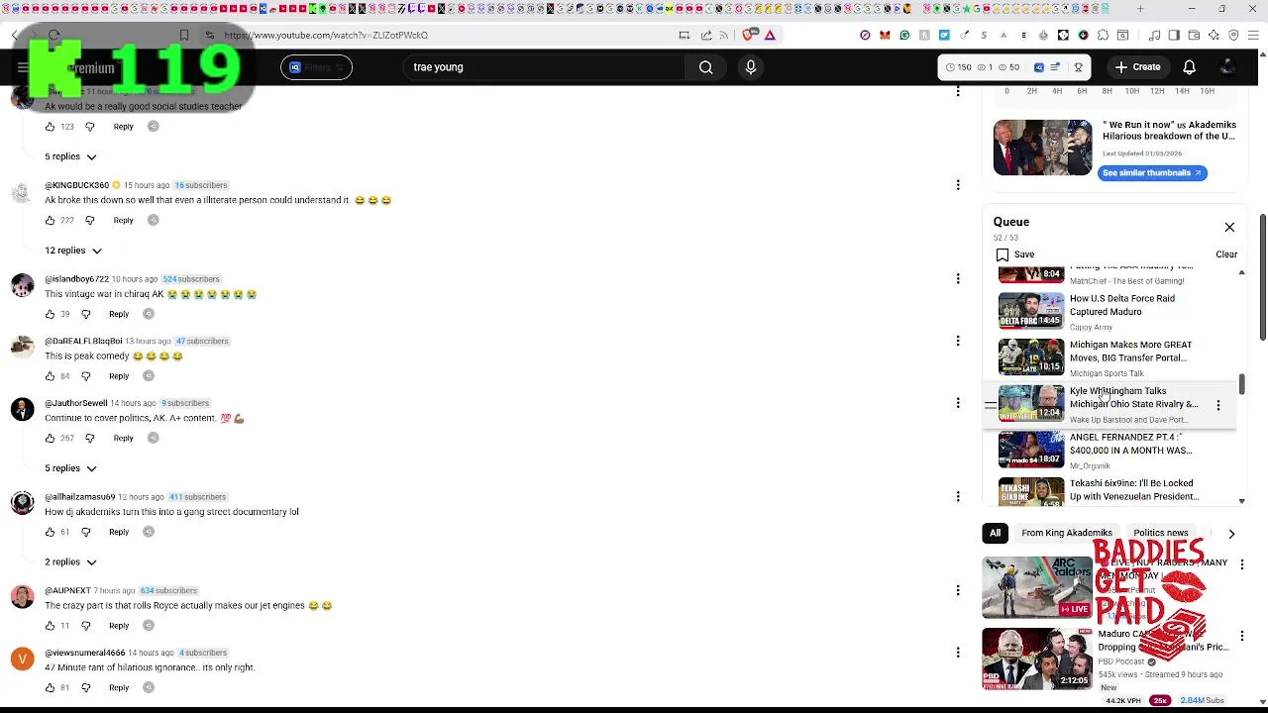Image resolution: width=1268 pixels, height=713 pixels.
Task: Open the Brave Rewards triangle icon
Action: pyautogui.click(x=770, y=35)
